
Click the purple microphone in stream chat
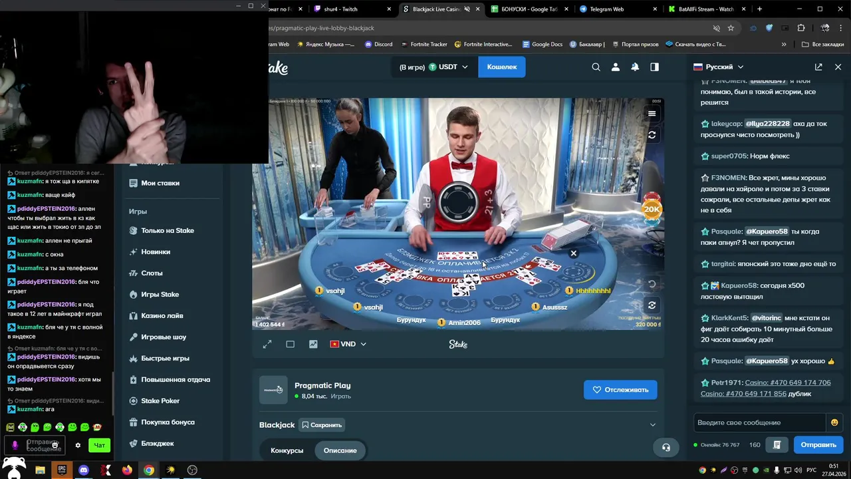point(15,445)
